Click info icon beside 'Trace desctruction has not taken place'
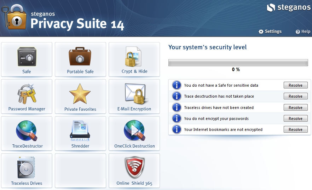The height and width of the screenshot is (190, 312). click(x=177, y=96)
